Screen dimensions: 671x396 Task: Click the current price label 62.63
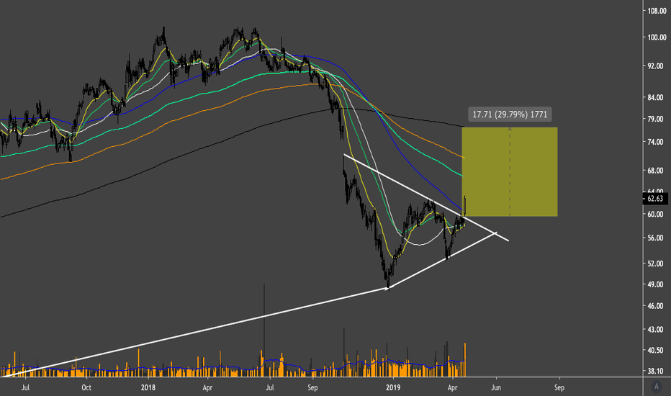pos(655,199)
